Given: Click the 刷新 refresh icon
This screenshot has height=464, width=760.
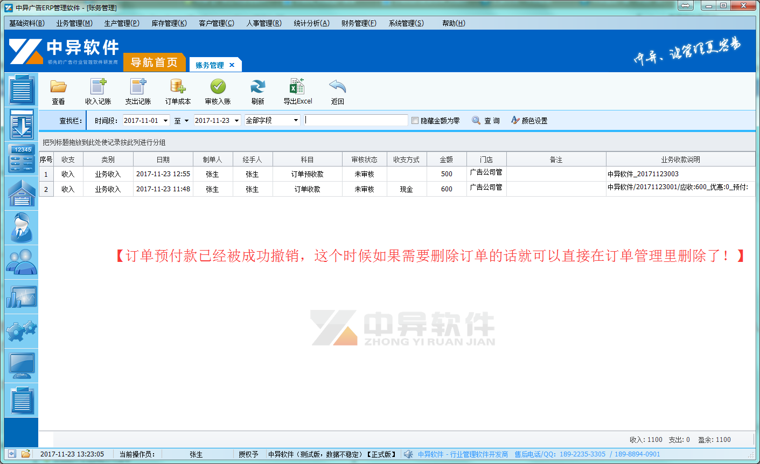Looking at the screenshot, I should click(258, 87).
